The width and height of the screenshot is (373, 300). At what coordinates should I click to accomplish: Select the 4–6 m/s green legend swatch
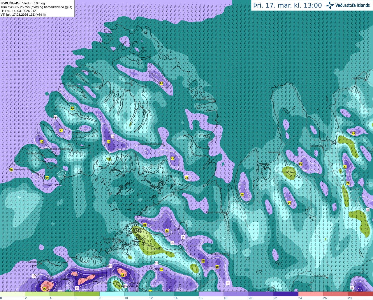62,294
